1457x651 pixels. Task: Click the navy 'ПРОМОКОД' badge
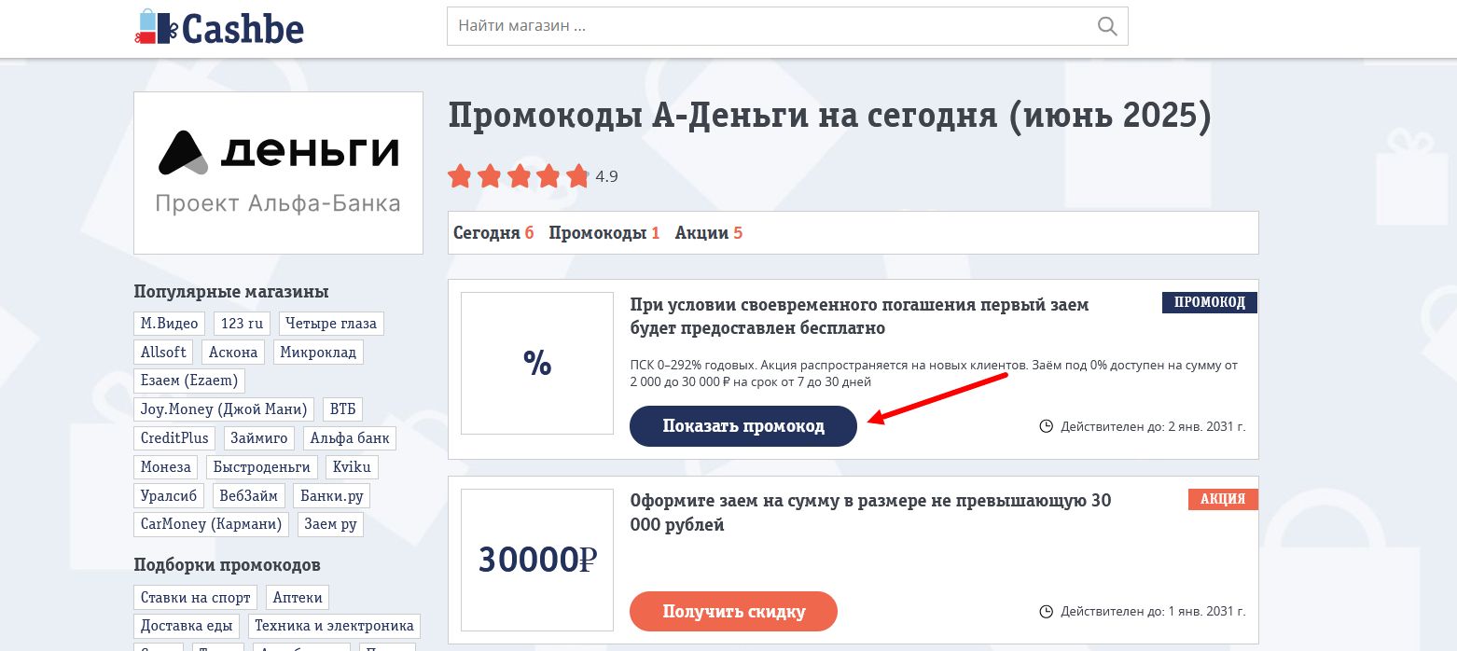(1210, 303)
